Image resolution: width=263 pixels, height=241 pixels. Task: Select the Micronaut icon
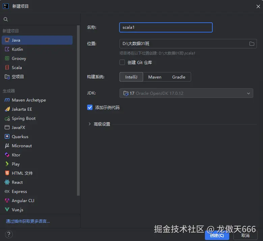pyautogui.click(x=7, y=146)
